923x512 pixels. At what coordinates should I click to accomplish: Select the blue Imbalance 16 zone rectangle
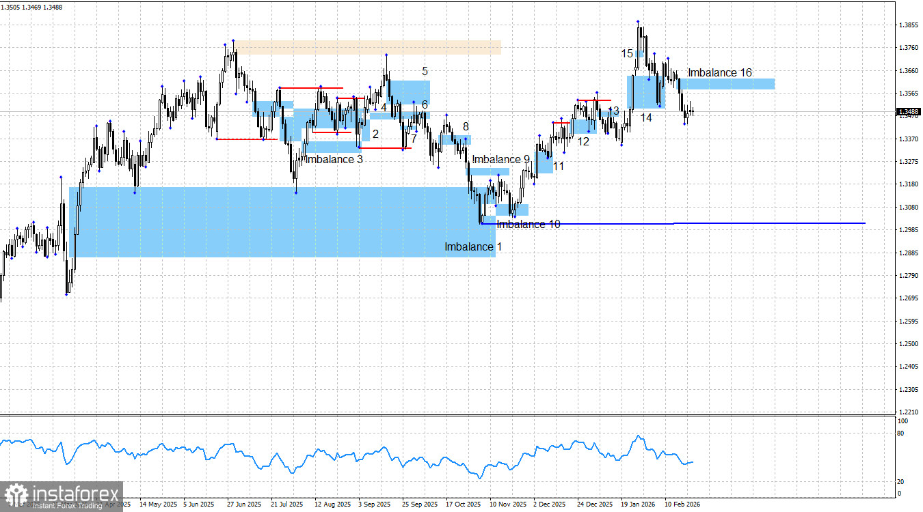728,83
